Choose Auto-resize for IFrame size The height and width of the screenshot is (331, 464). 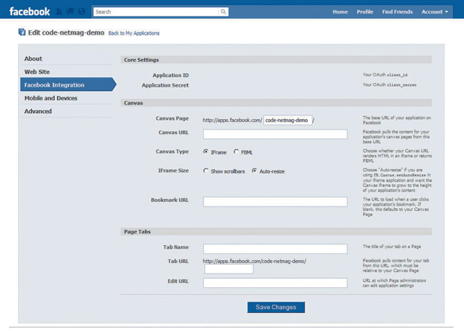254,170
